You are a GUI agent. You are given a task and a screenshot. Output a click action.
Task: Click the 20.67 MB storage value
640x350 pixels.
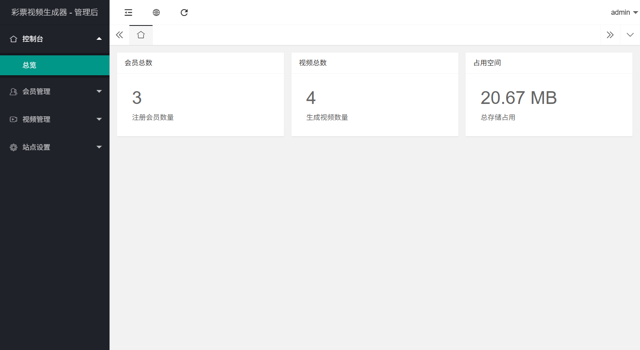click(519, 98)
